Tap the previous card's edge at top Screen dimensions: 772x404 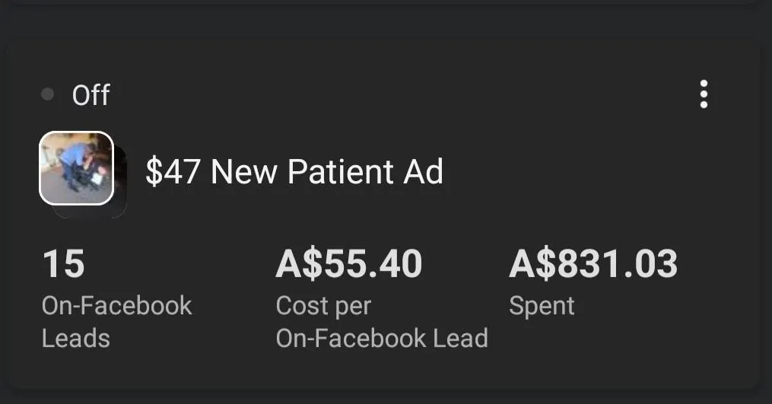point(380,2)
